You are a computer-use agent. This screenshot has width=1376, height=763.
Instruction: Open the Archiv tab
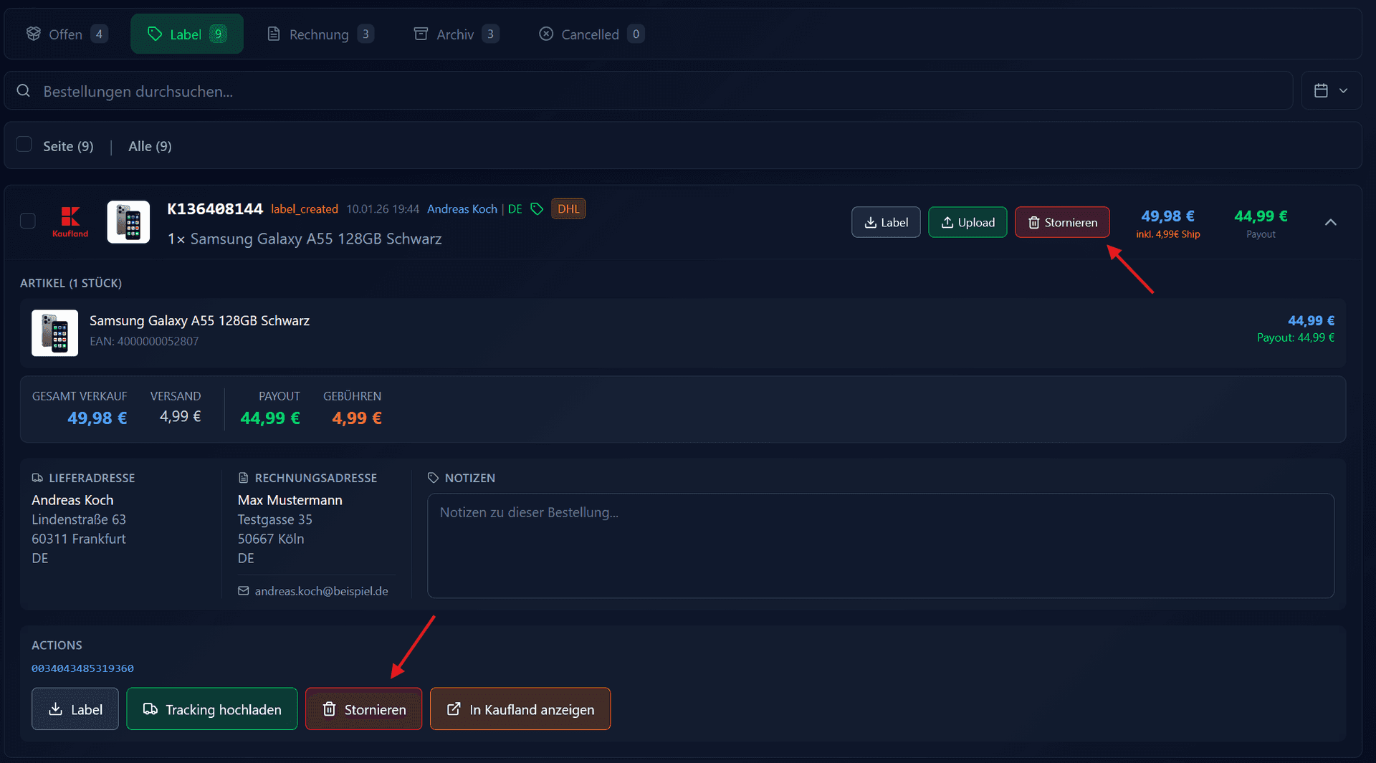coord(456,34)
